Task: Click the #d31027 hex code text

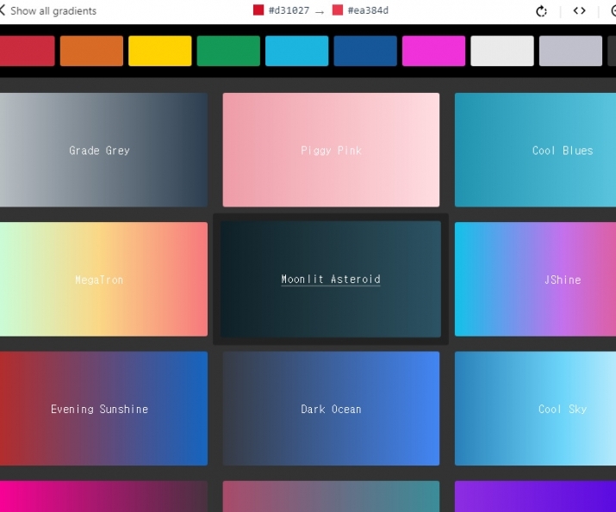Action: pos(289,10)
